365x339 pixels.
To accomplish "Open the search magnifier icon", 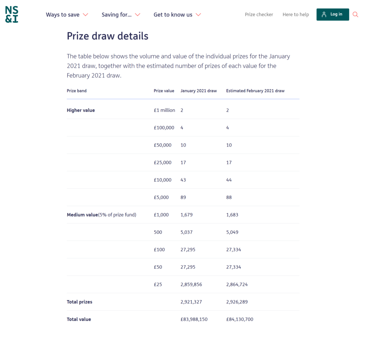I will [x=355, y=14].
